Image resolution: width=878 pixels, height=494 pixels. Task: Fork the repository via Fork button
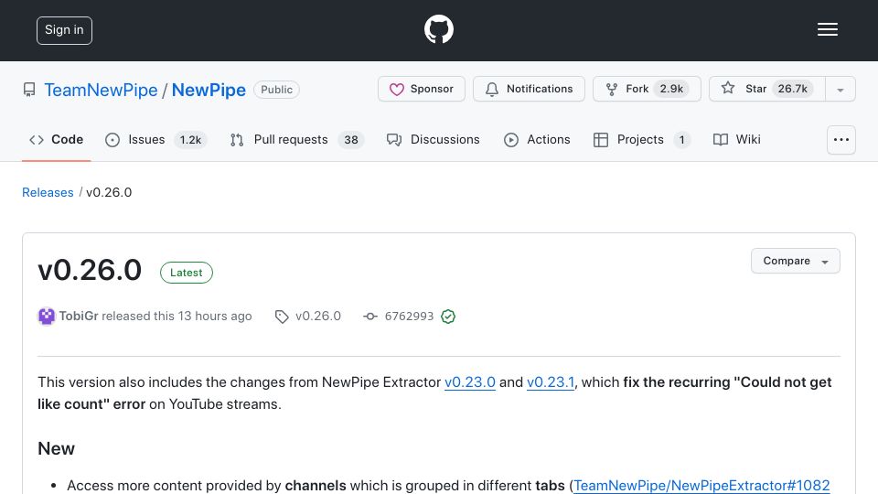647,89
